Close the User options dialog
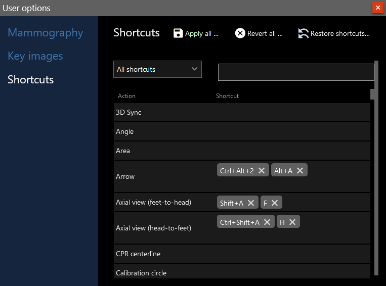 pos(377,8)
